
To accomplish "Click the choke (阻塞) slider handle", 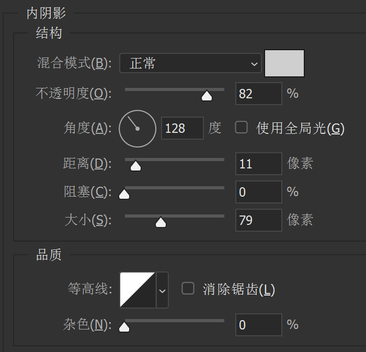I will [x=124, y=195].
